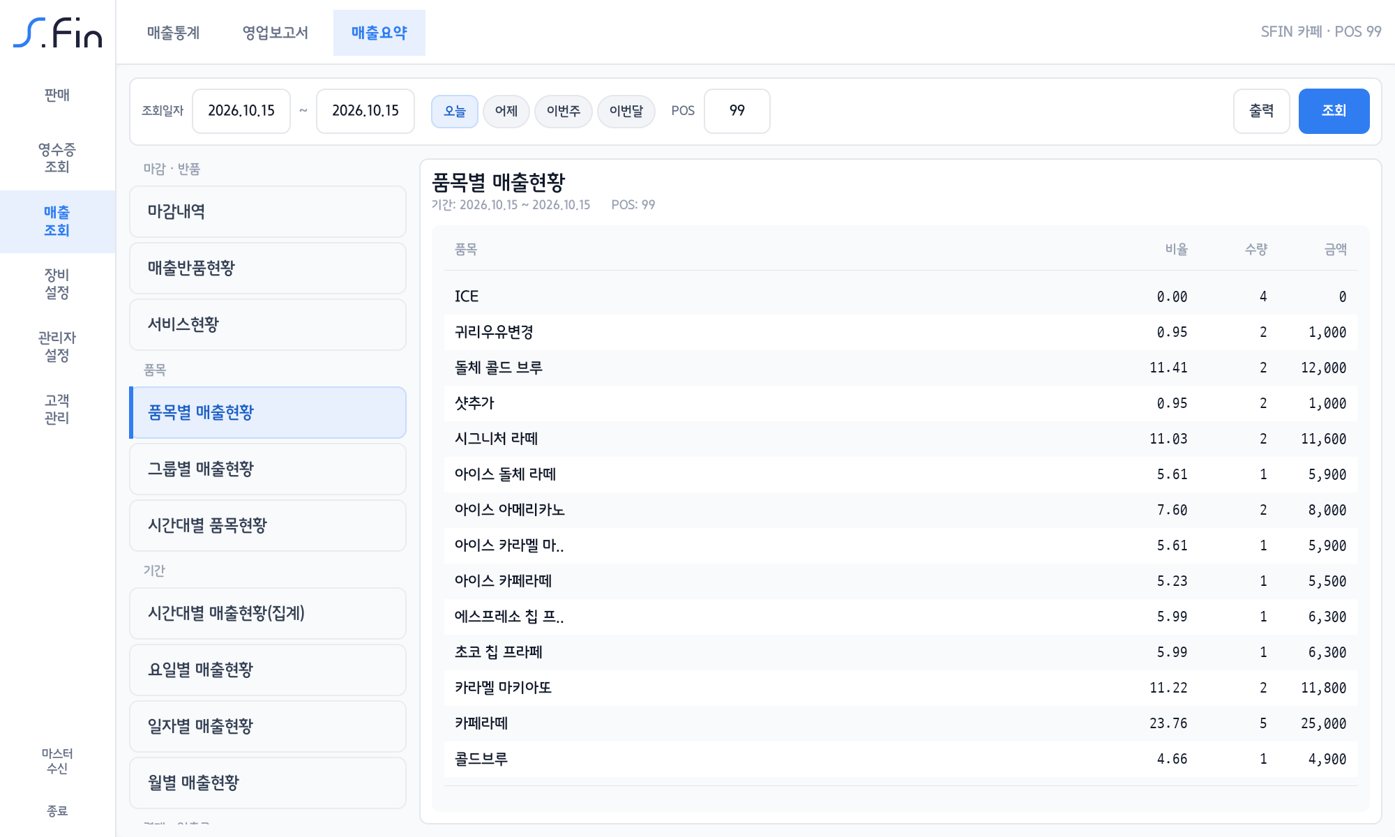This screenshot has height=837, width=1395.
Task: Click the 품목 column header
Action: pos(466,250)
